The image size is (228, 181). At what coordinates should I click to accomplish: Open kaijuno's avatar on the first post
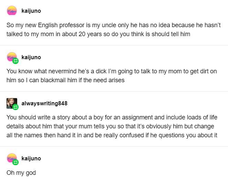pyautogui.click(x=12, y=10)
